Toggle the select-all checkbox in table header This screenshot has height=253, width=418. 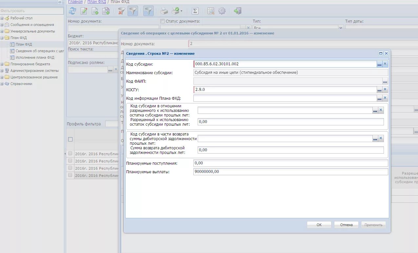pyautogui.click(x=70, y=139)
